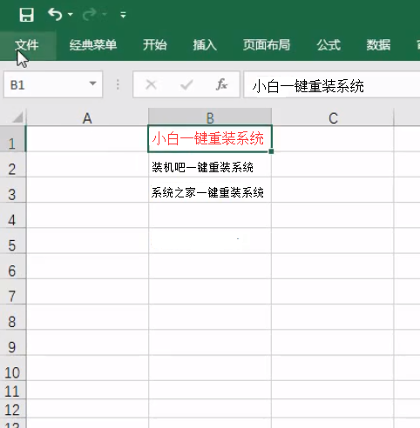Select row 9 header
The width and height of the screenshot is (420, 428).
tap(12, 343)
